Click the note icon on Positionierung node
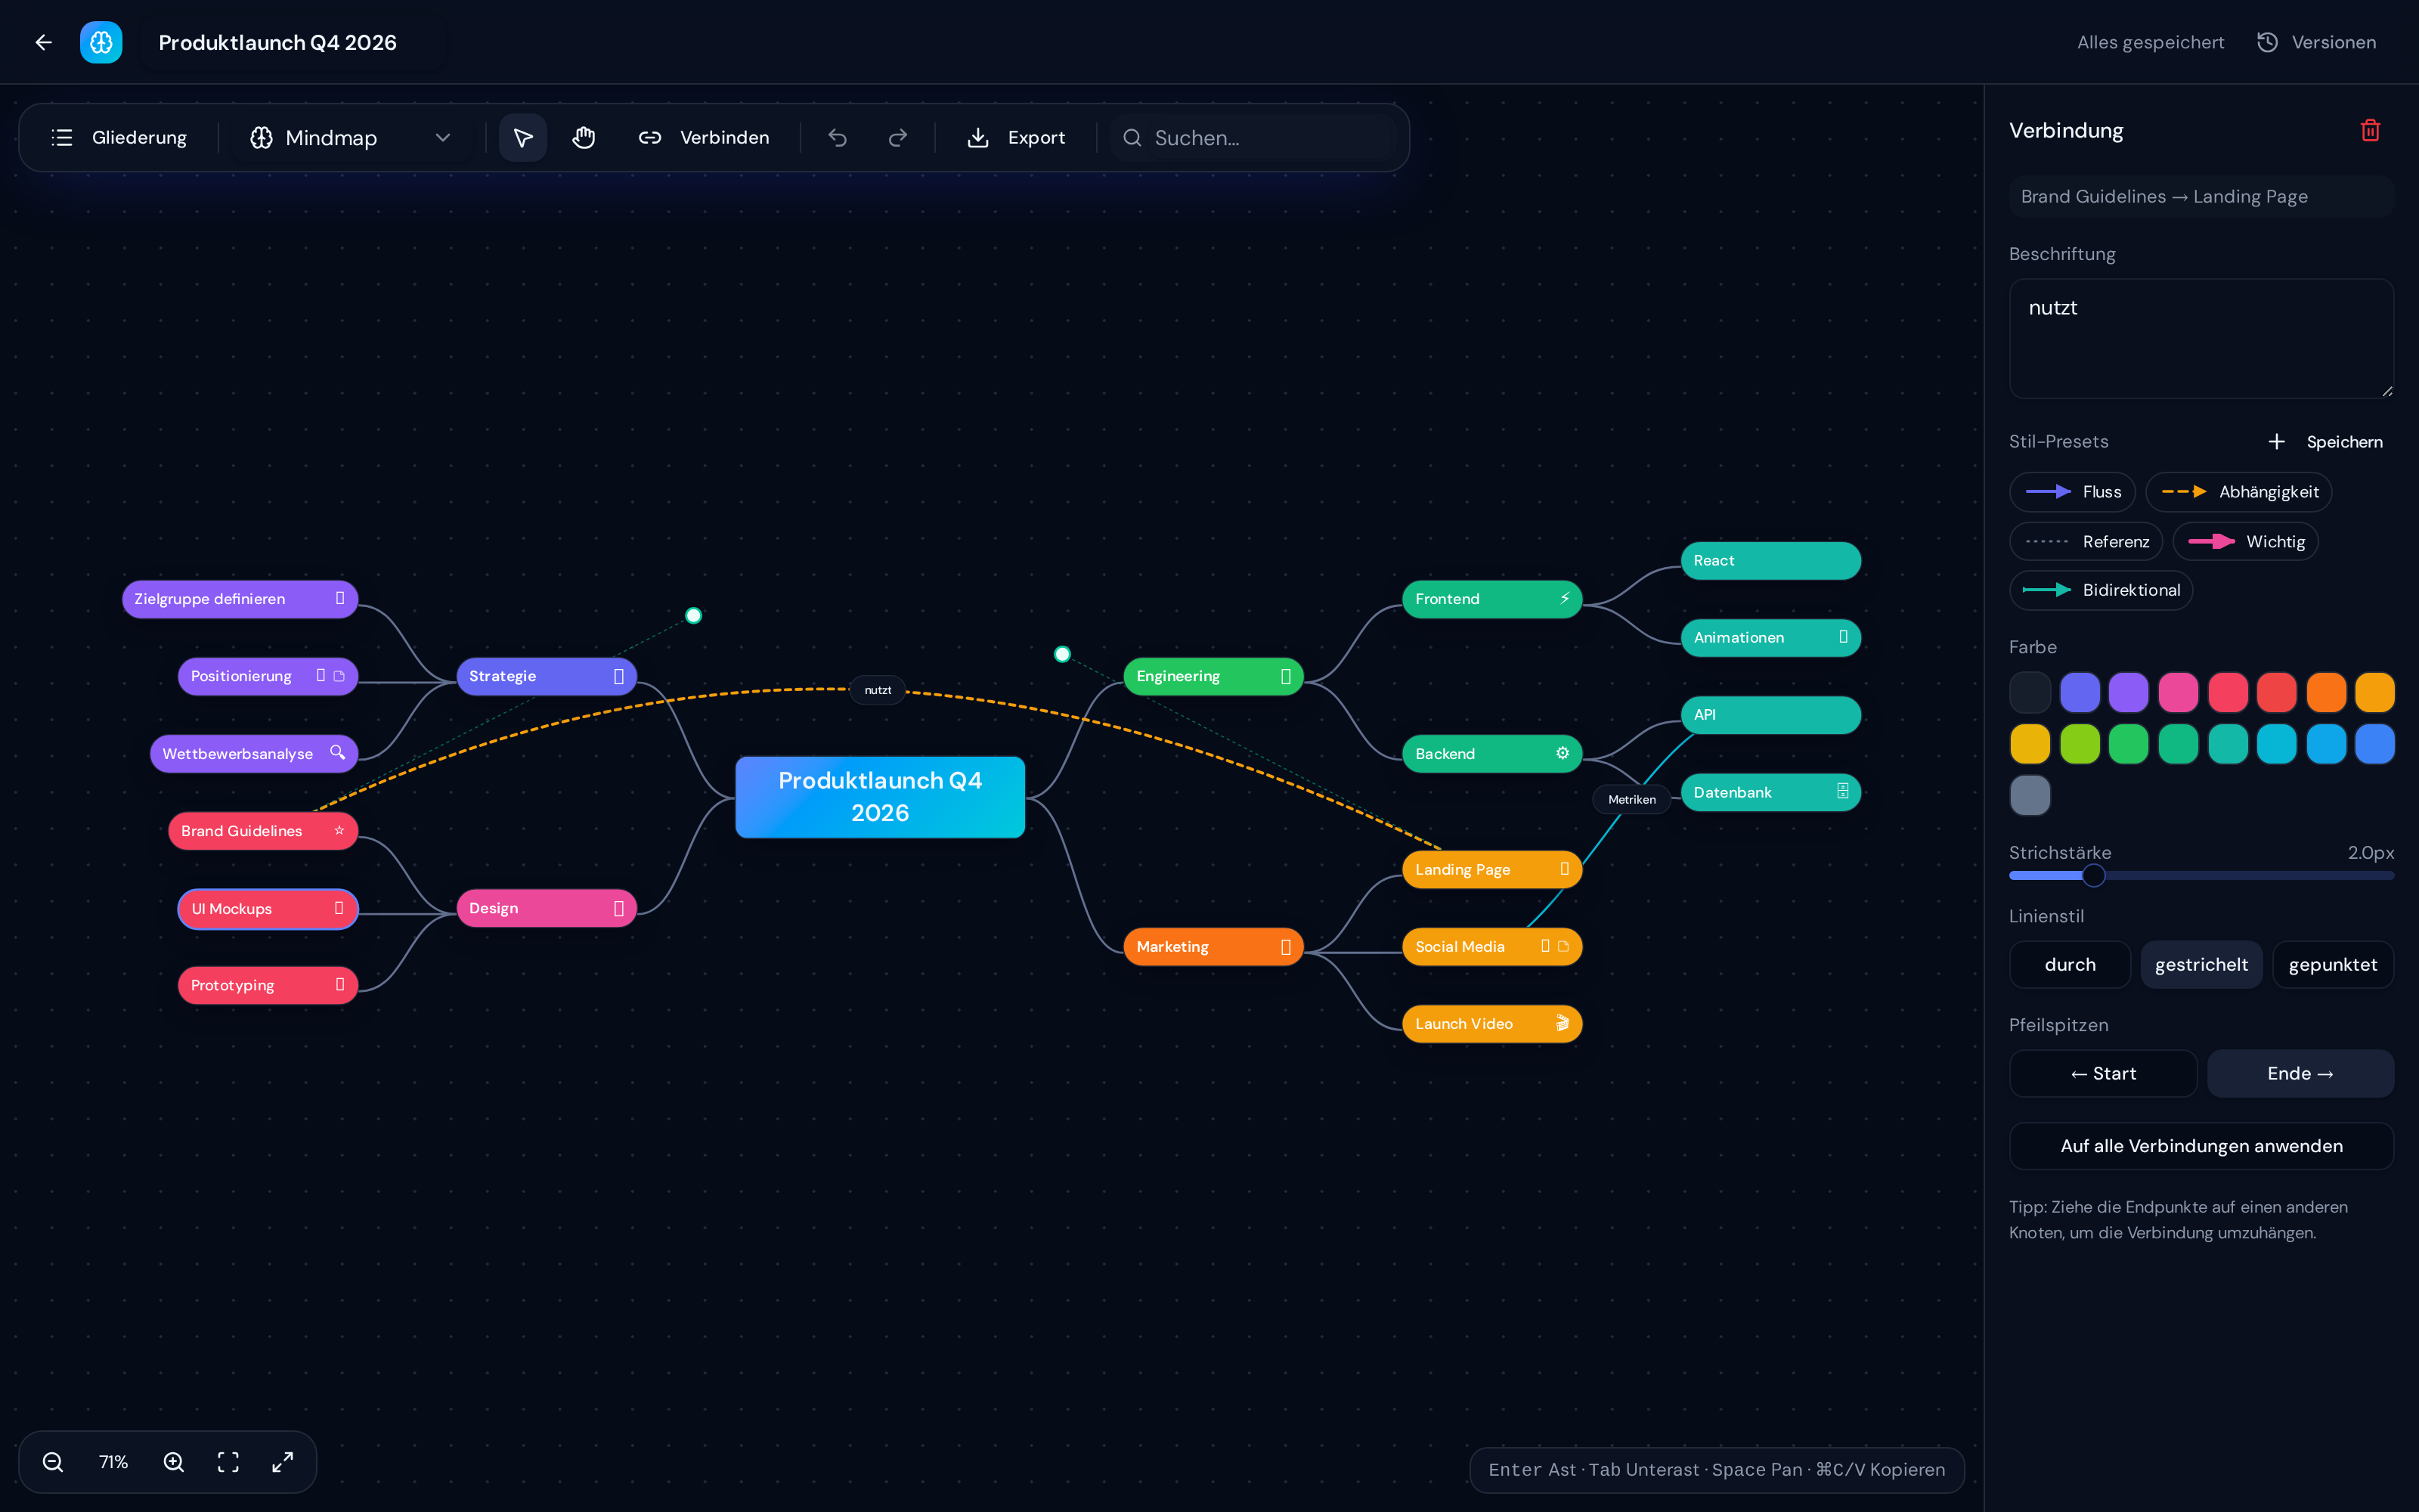Screen dimensions: 2419x1512 point(339,676)
